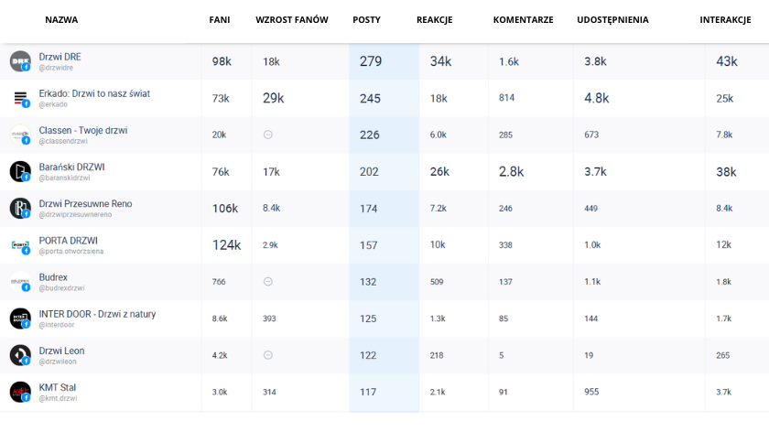Click the no-data icon in Classen row
The height and width of the screenshot is (432, 769).
268,135
